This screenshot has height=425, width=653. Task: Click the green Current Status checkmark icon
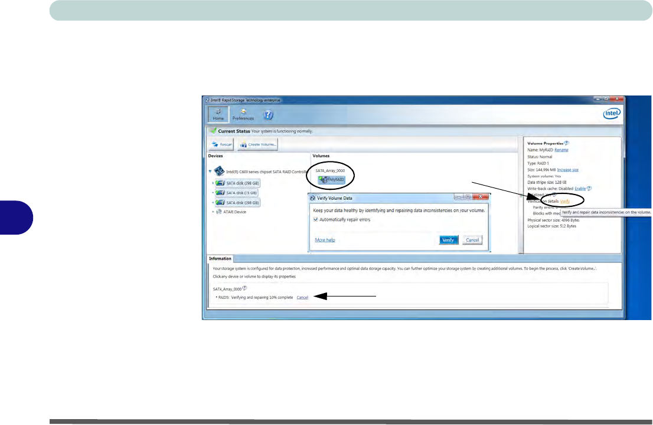[213, 131]
